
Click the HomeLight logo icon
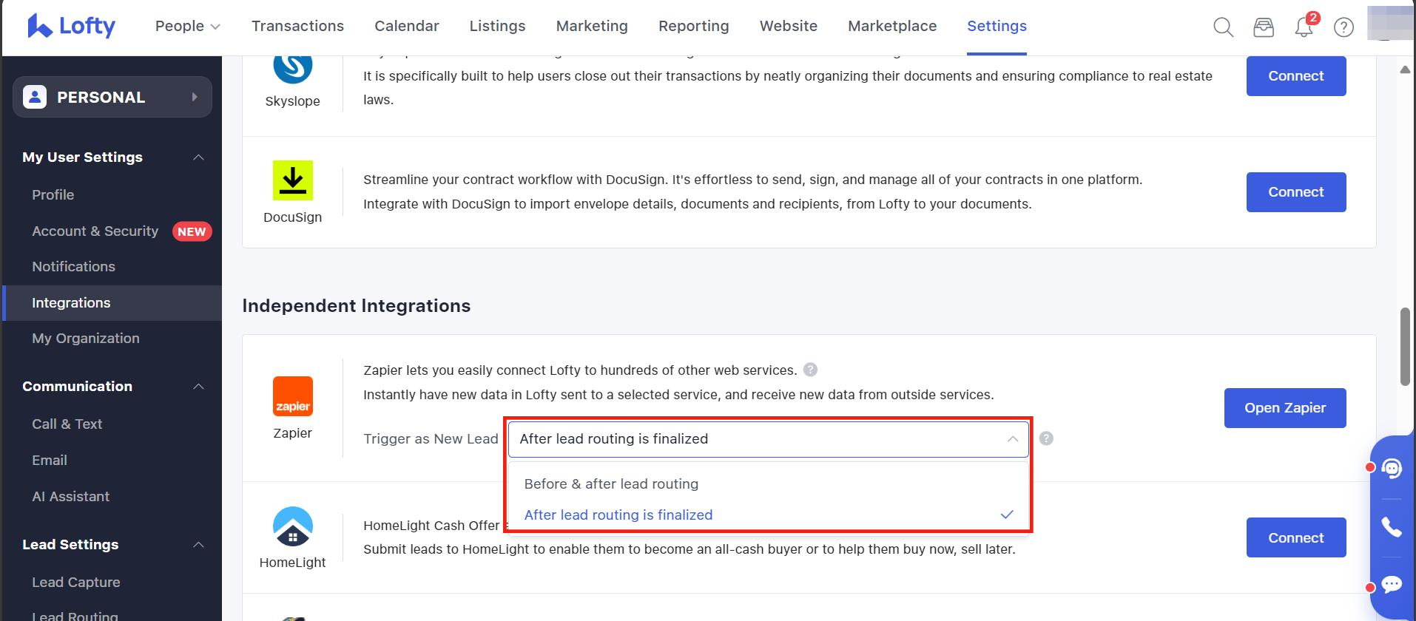tap(292, 526)
